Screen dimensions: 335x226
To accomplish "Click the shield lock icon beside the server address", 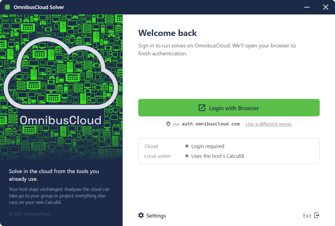I will coord(168,124).
